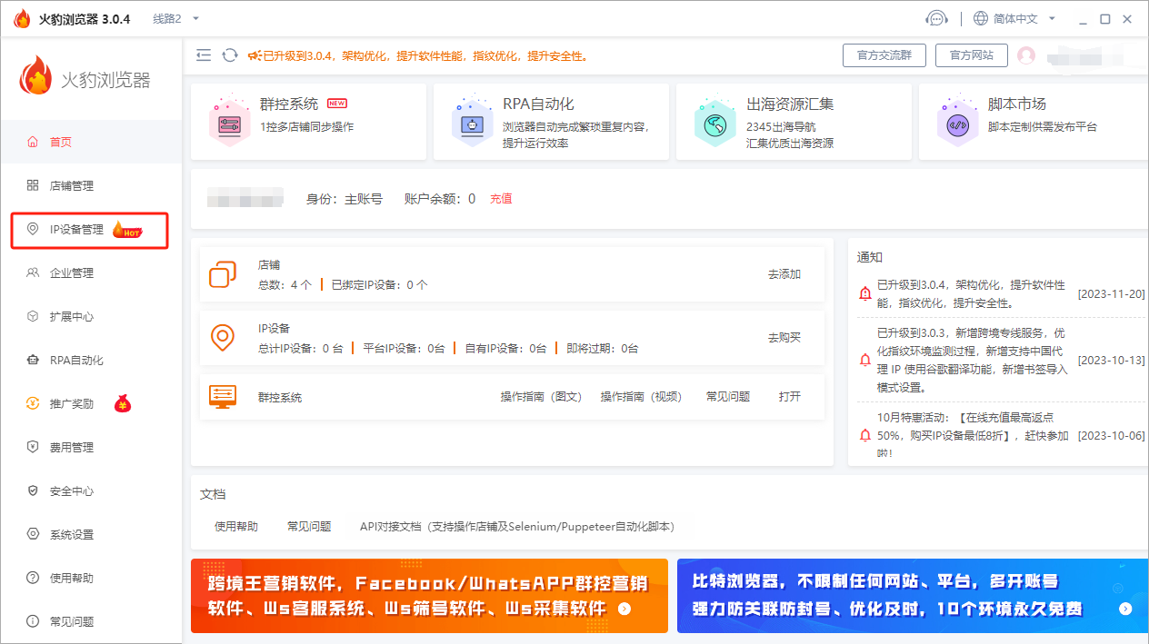
Task: Collapse the sidebar using the collapse icon
Action: tap(204, 54)
